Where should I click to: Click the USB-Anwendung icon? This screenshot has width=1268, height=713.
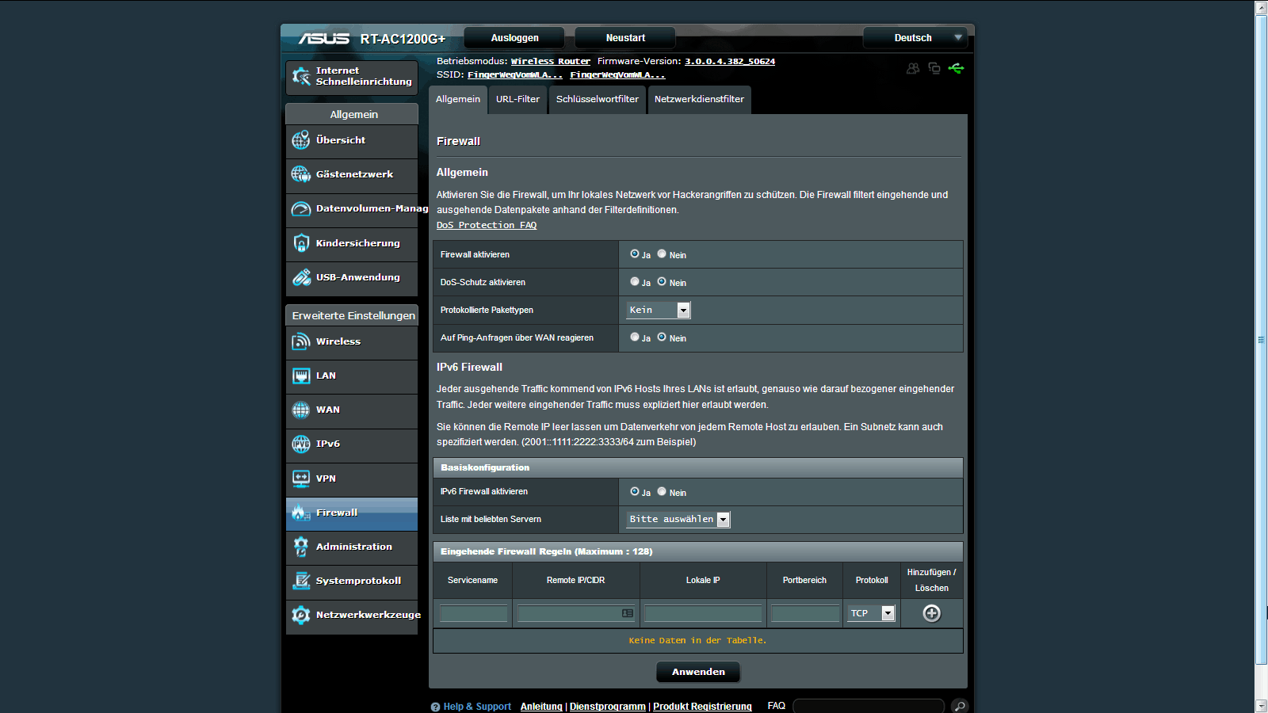tap(301, 277)
